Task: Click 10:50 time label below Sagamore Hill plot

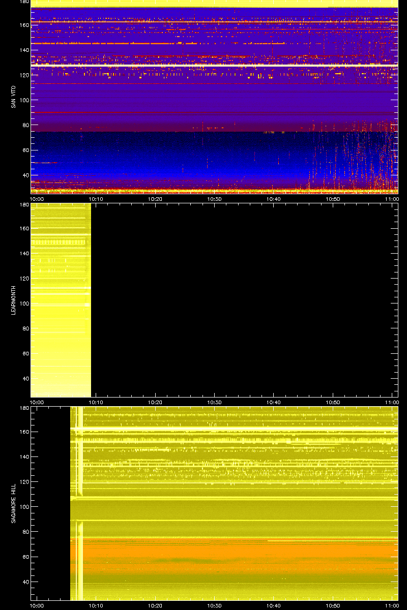Action: tap(333, 606)
